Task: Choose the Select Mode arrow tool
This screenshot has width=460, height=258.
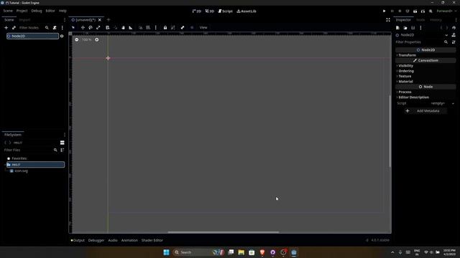Action: point(73,27)
